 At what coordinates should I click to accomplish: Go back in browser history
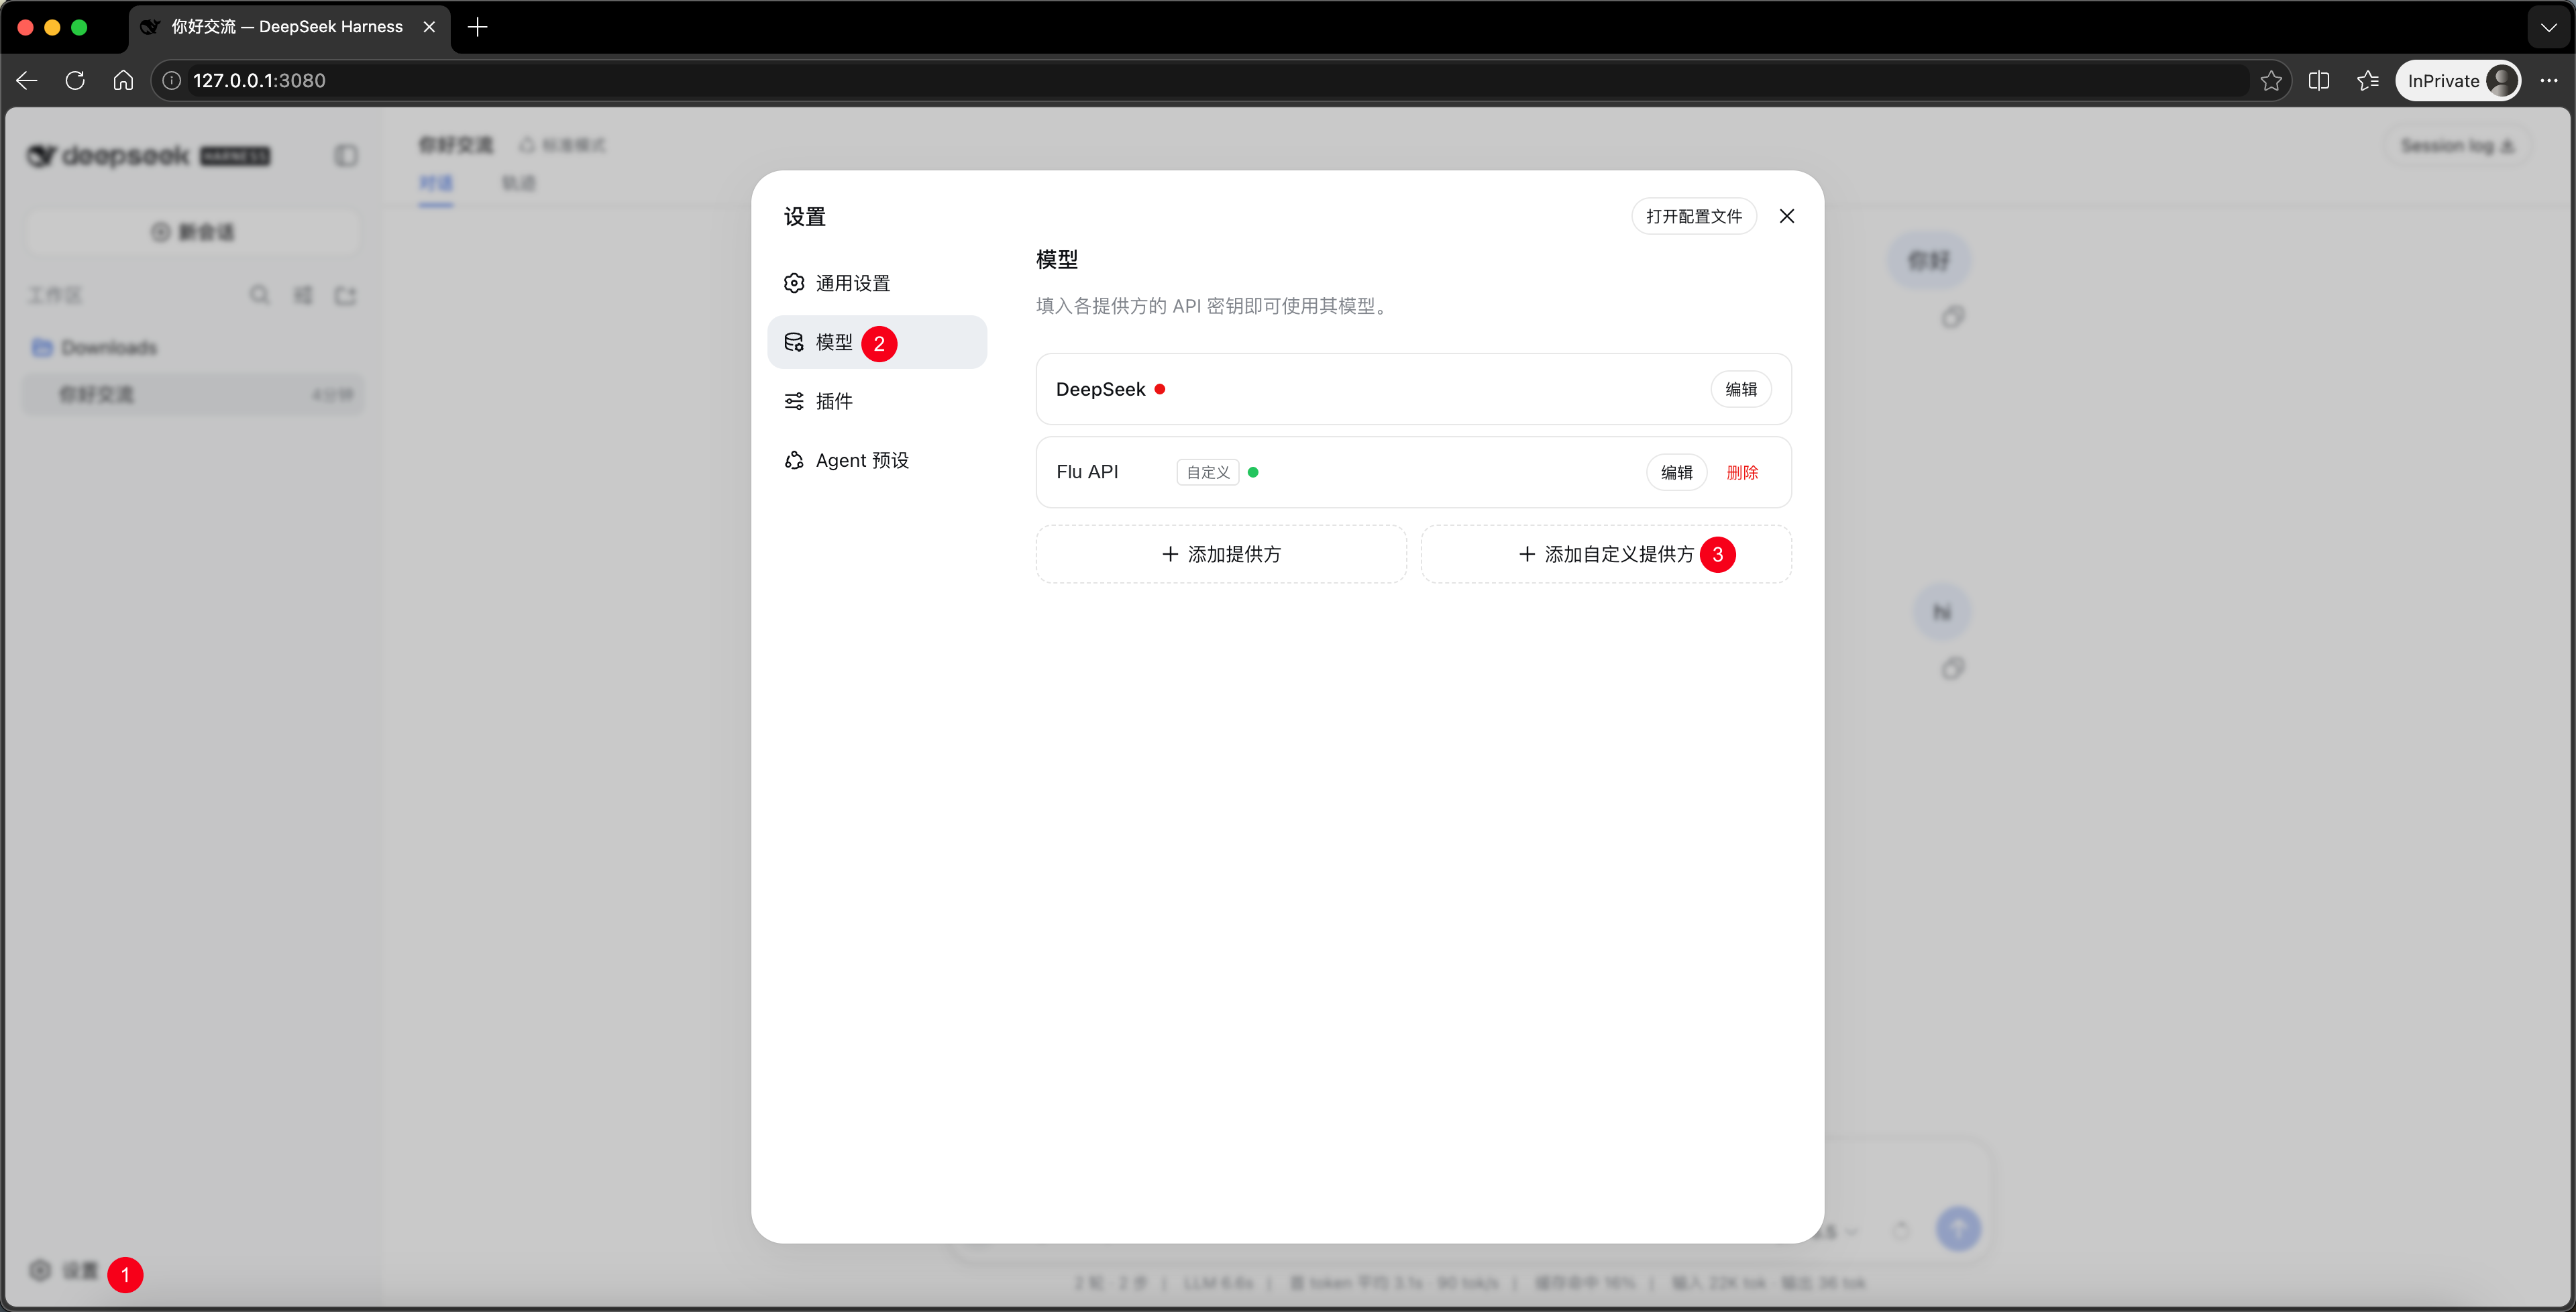pos(27,80)
